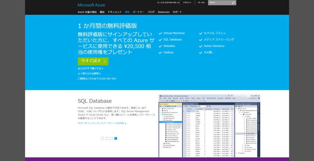
Task: Click the Visual Studio screenshot image
Action: [x=209, y=126]
